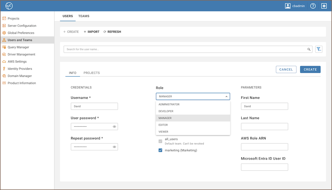332x190 pixels.
Task: Uncheck the marketing (Marketing) team checkbox
Action: [160, 150]
